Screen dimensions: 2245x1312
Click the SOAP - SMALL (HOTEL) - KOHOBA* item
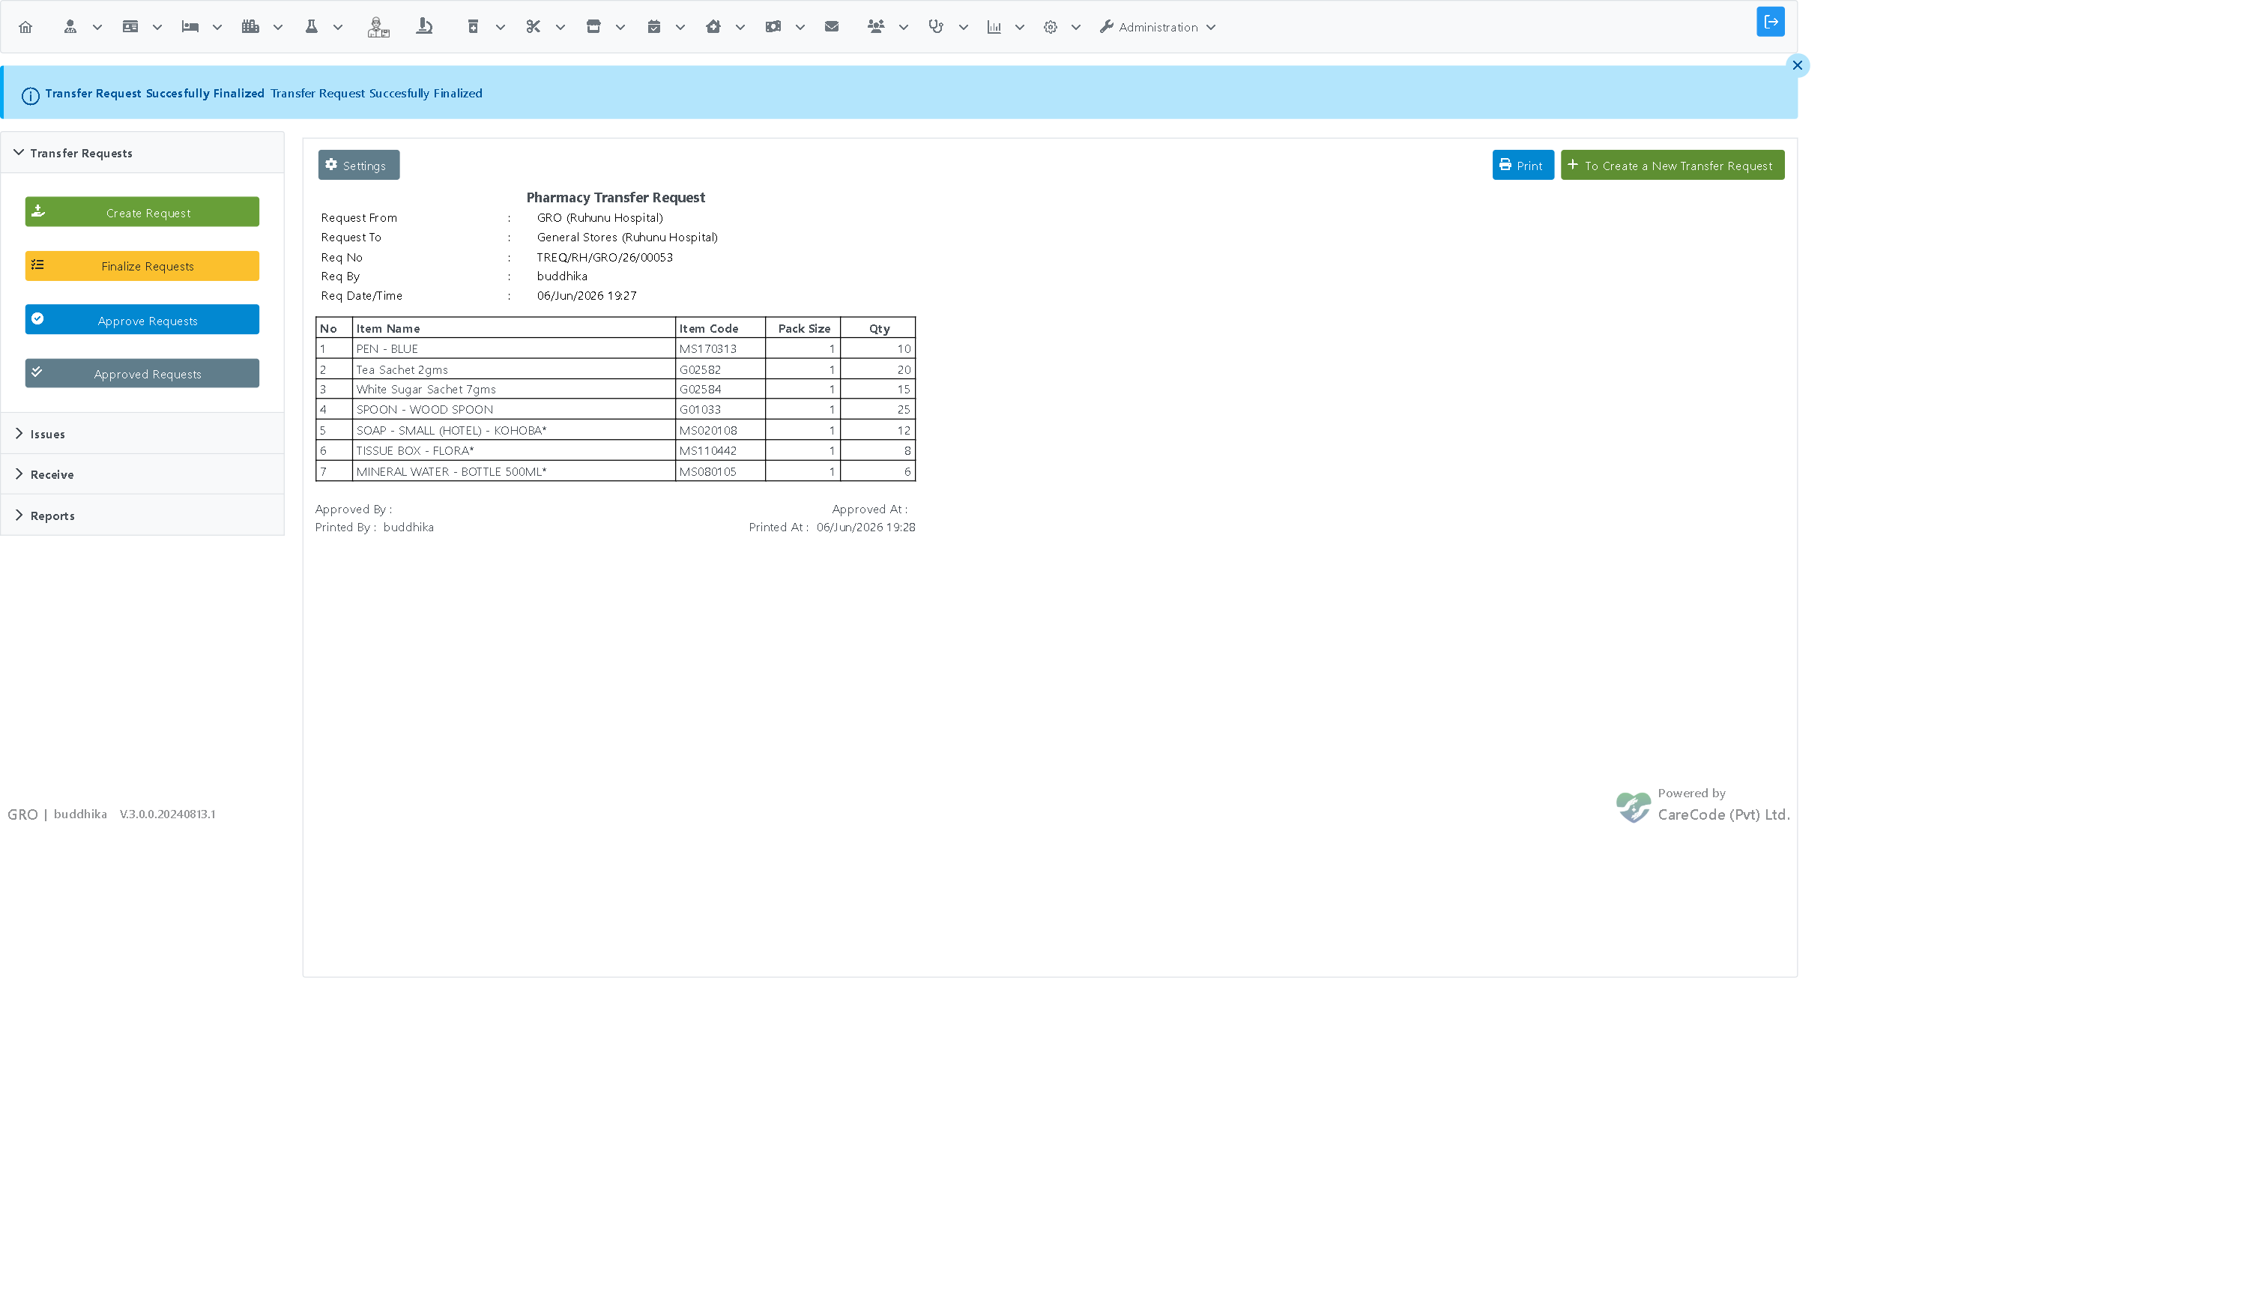452,430
